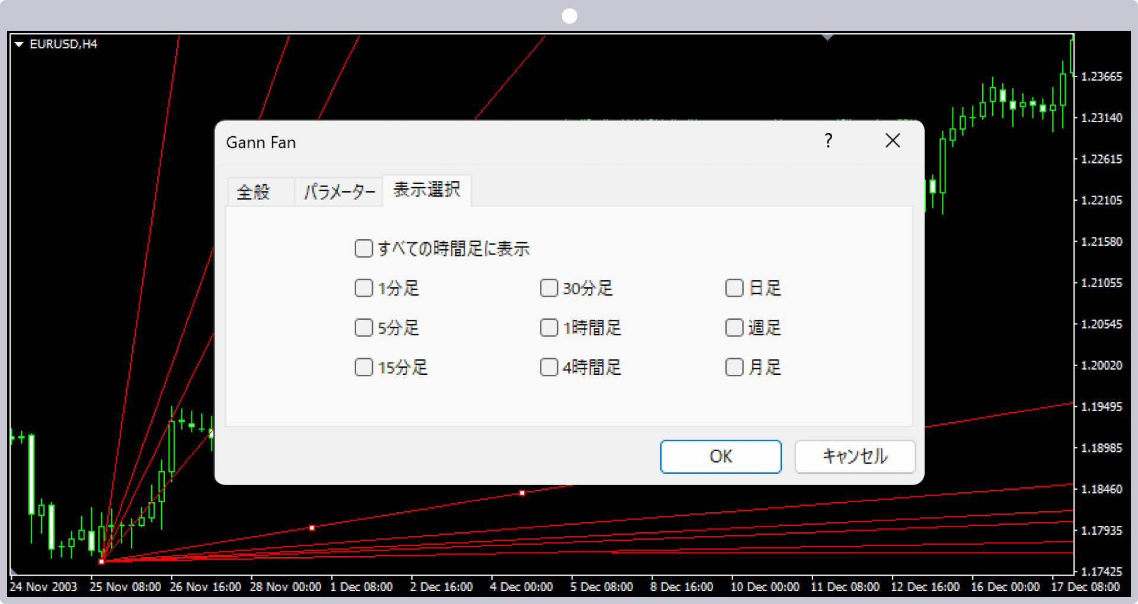Viewport: 1138px width, 604px height.
Task: Switch to the 全般 tab
Action: tap(254, 192)
